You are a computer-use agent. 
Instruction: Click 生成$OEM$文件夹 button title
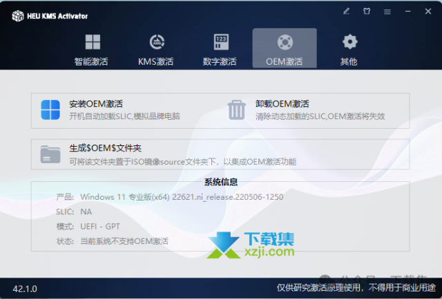106,148
